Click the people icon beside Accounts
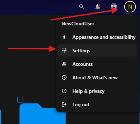This screenshot has width=140, height=124. point(64,64)
